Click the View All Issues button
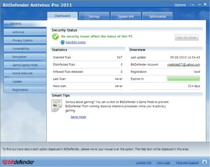 tap(186, 37)
